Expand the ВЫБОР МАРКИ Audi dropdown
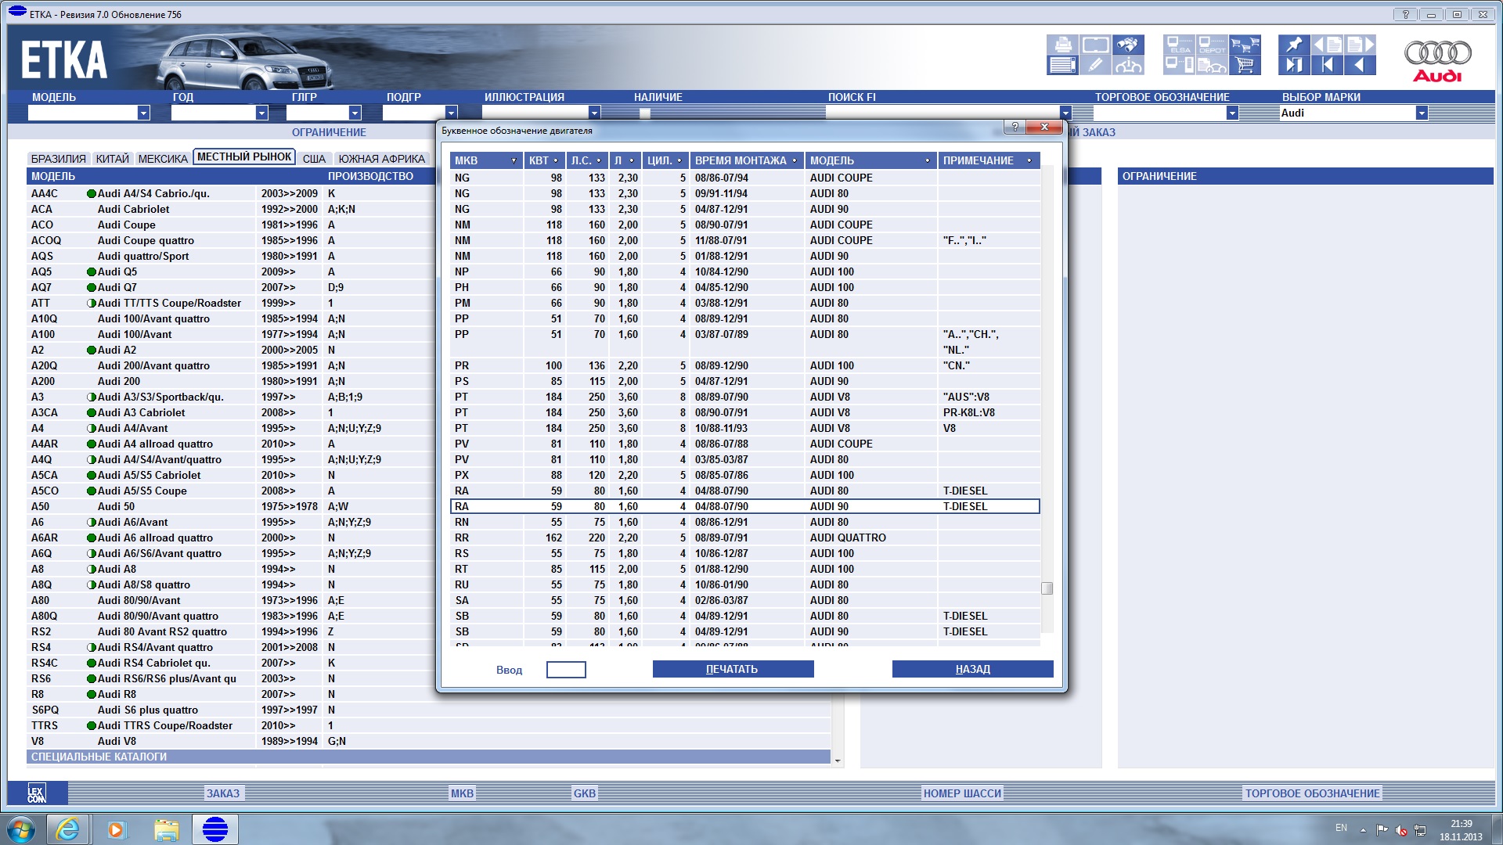 click(1421, 113)
